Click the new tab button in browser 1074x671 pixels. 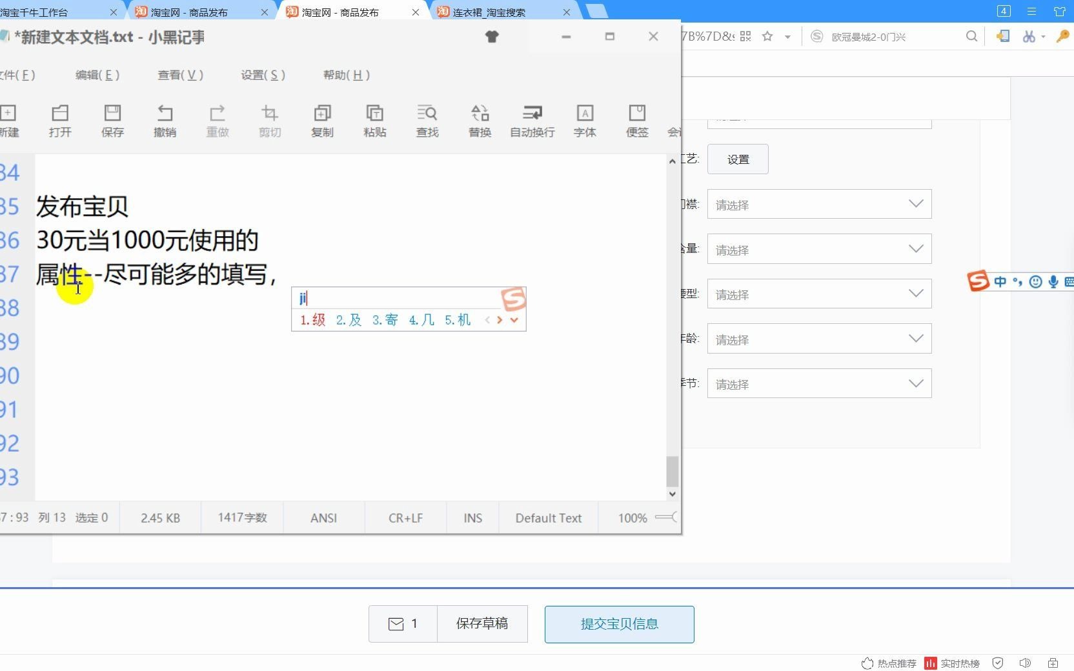coord(596,11)
